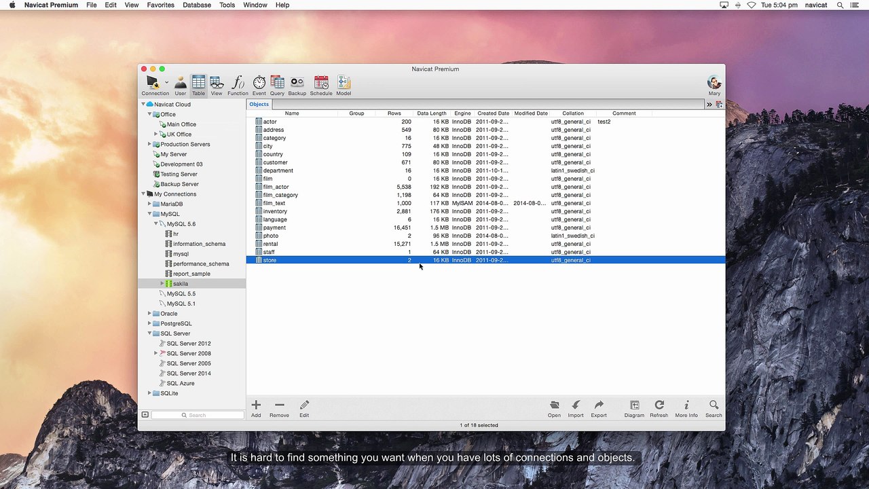Click the Add table button
The width and height of the screenshot is (869, 489).
point(256,408)
